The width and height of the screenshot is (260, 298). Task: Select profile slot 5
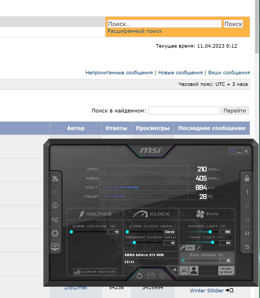click(247, 247)
